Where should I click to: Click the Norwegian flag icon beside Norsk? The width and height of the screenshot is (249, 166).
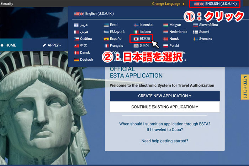[166, 39]
